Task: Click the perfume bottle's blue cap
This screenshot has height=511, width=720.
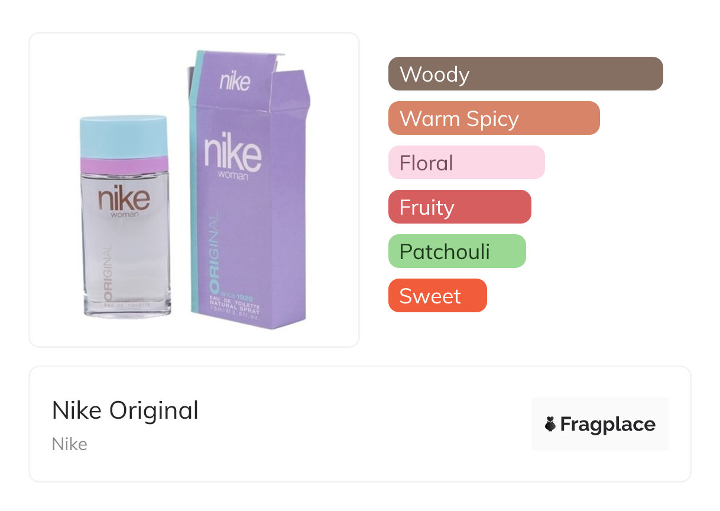Action: pyautogui.click(x=124, y=135)
